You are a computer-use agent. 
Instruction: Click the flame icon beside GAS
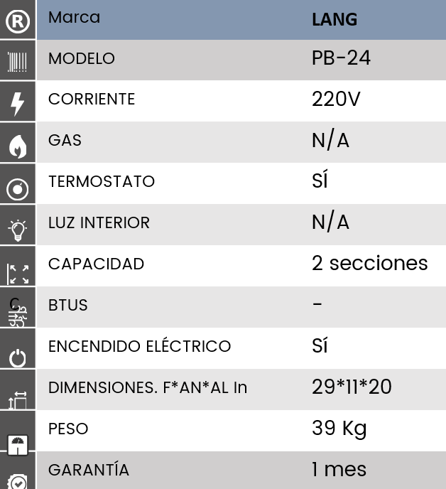(x=18, y=146)
